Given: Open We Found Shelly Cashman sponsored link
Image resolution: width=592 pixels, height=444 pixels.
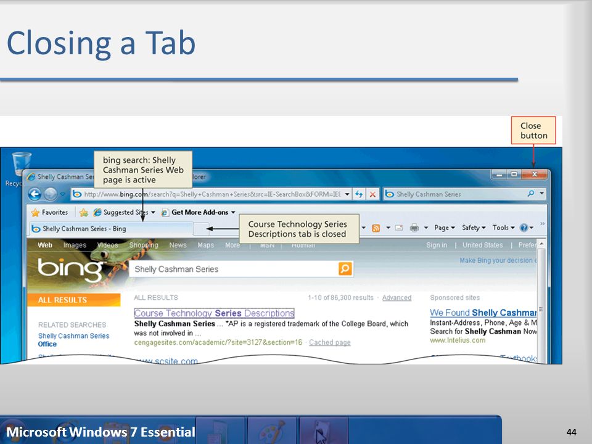Looking at the screenshot, I should point(483,313).
